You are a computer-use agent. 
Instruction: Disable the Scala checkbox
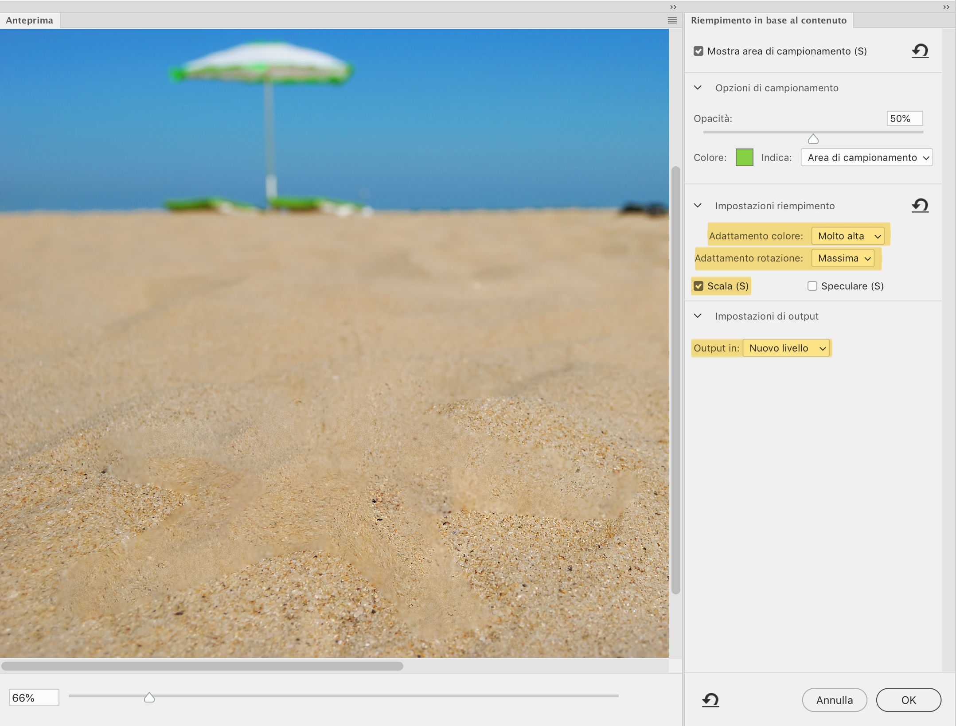[x=698, y=286]
